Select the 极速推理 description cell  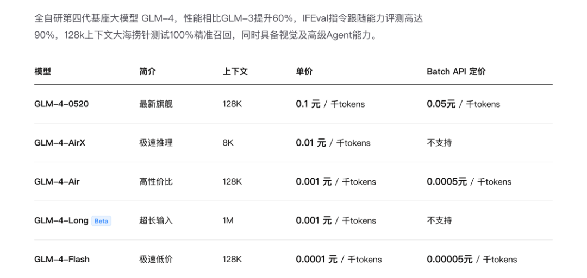point(156,143)
